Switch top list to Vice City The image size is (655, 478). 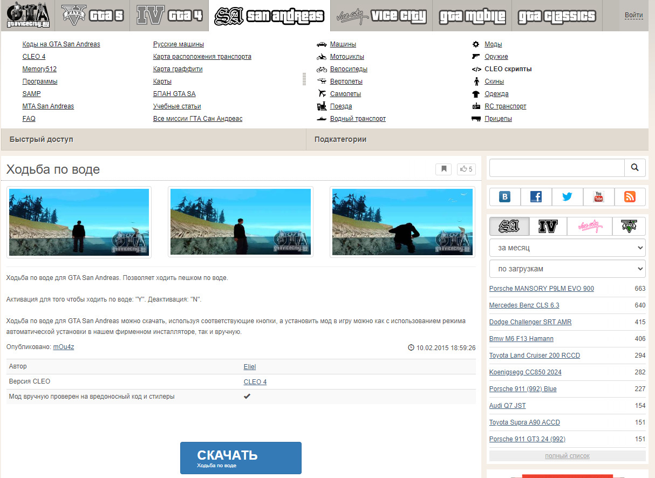590,227
